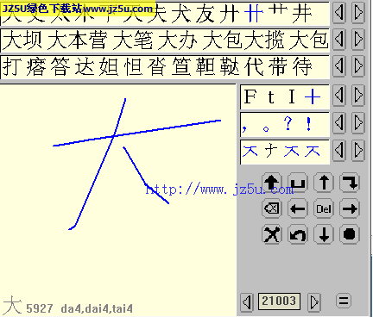Insert the letter I candidate
This screenshot has height=317, width=373.
[292, 96]
